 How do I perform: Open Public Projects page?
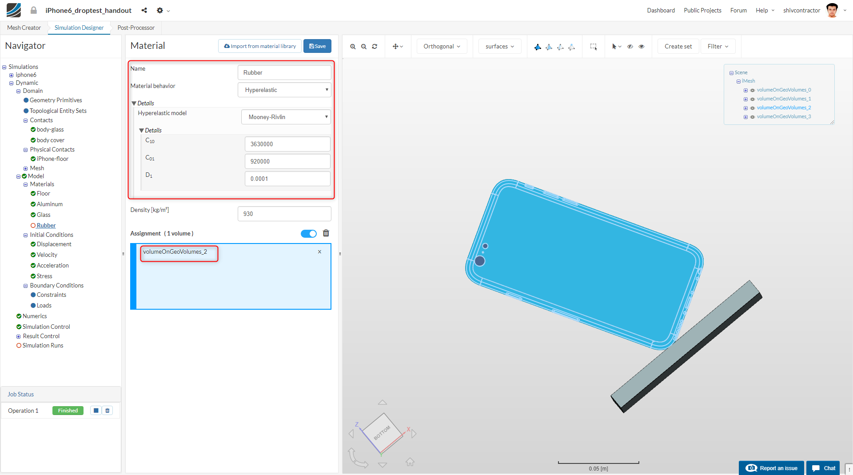(x=702, y=10)
